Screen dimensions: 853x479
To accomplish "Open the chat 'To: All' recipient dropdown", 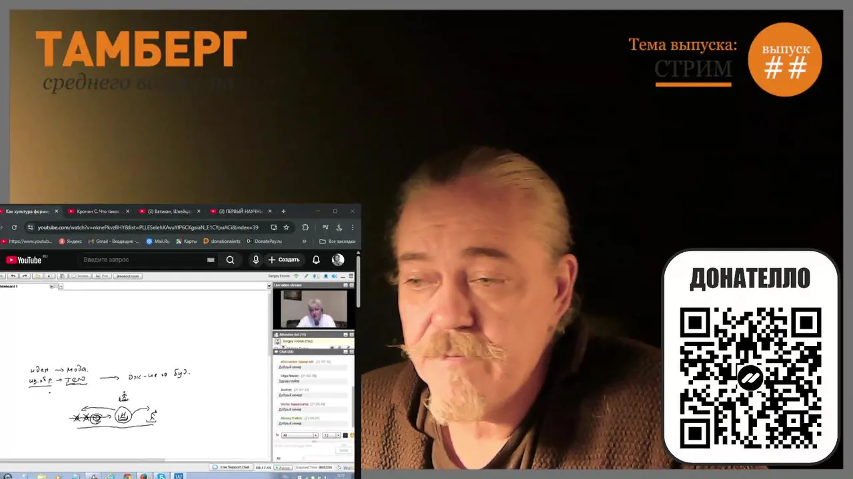I will [300, 435].
